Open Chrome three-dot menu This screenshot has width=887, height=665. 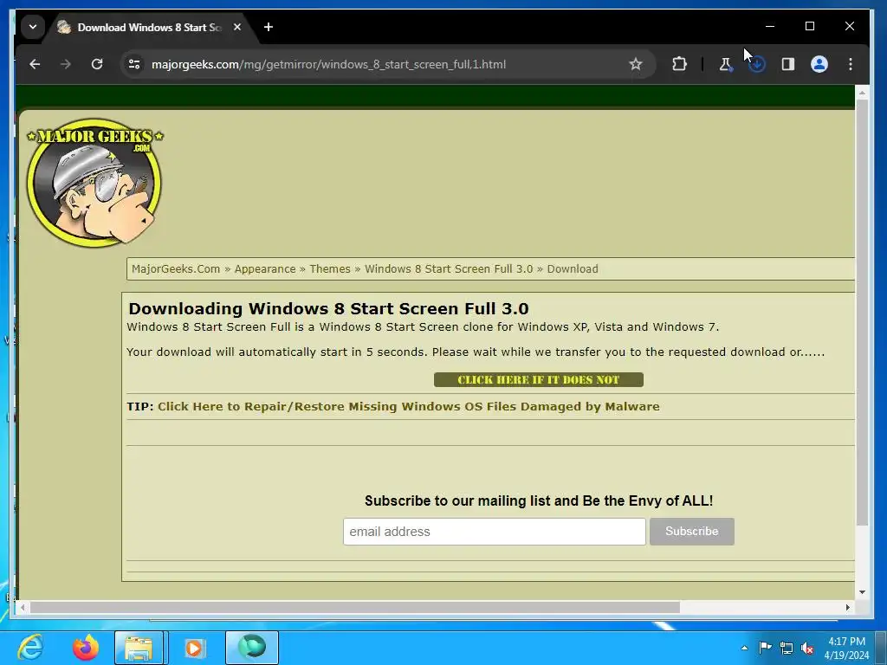851,64
